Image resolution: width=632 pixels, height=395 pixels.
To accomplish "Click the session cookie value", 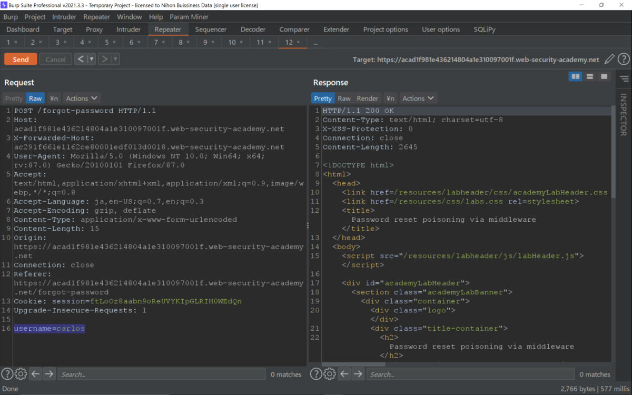I will click(x=166, y=301).
